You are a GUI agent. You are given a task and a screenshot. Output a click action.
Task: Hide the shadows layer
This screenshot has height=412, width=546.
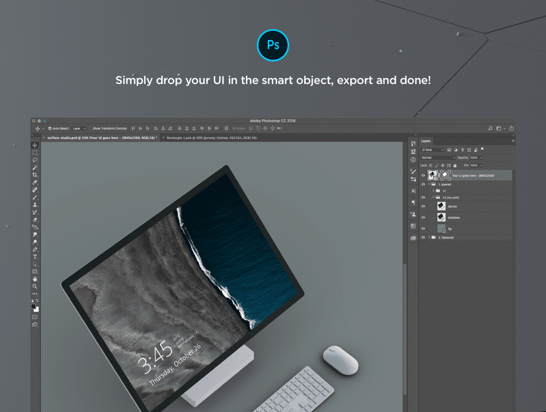click(423, 218)
